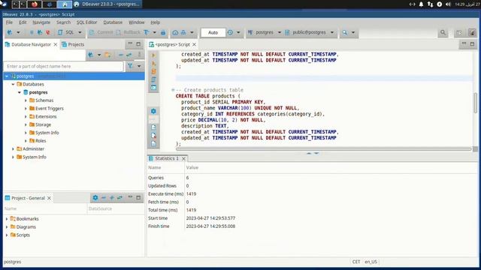Click the Explain execution plan icon
This screenshot has width=481, height=270.
click(x=153, y=79)
